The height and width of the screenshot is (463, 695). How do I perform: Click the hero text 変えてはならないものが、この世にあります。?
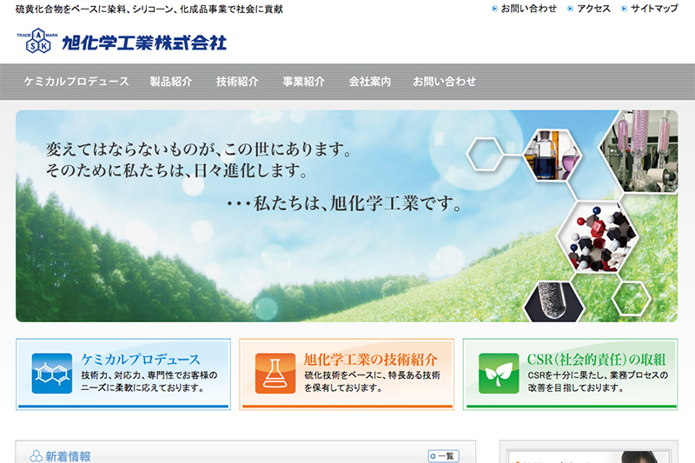tap(199, 149)
